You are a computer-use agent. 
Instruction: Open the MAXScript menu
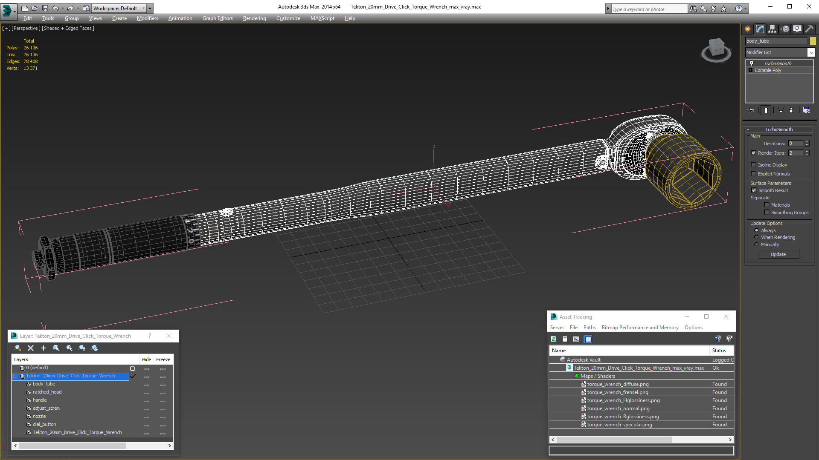tap(322, 18)
